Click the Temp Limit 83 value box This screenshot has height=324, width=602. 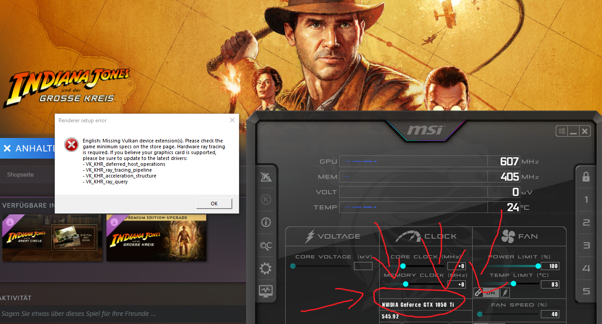[x=550, y=284]
